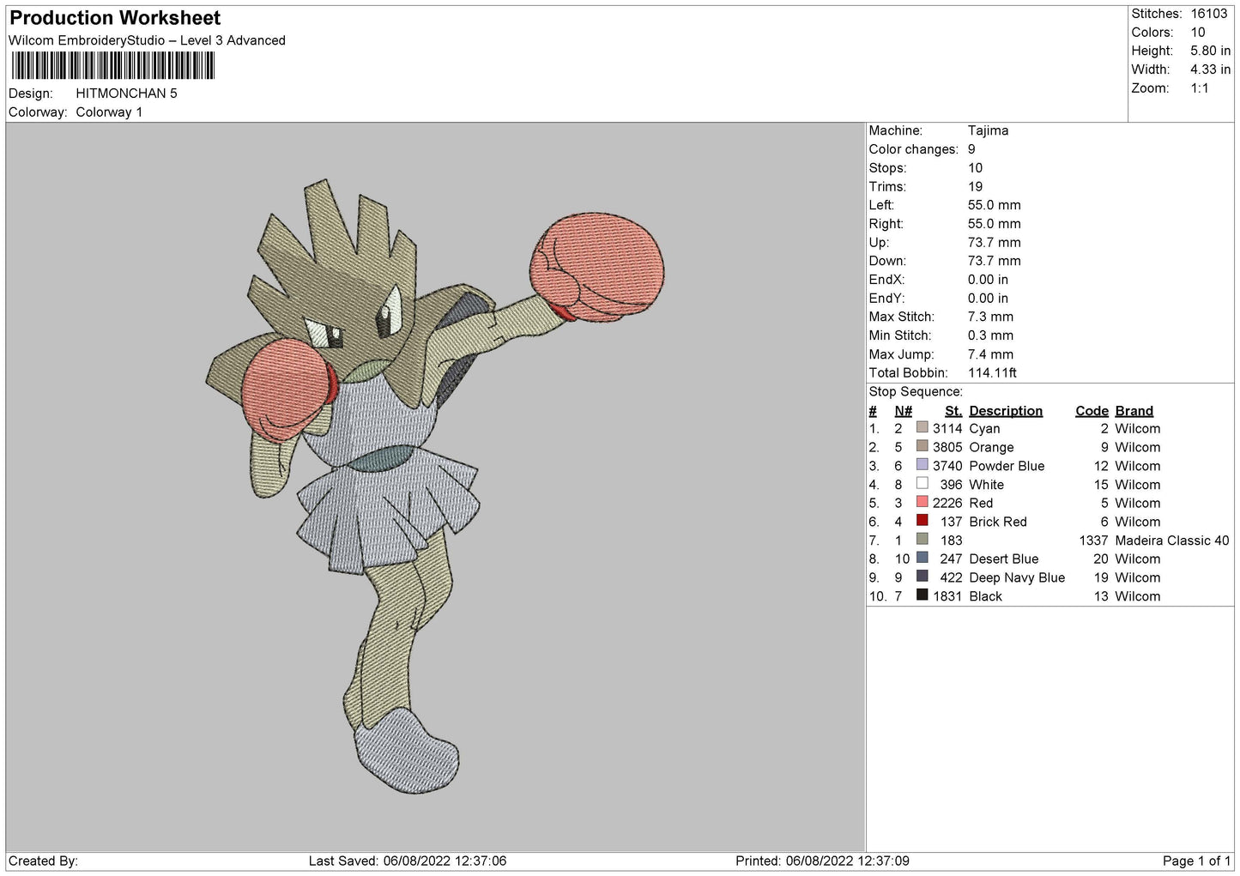Image resolution: width=1240 pixels, height=876 pixels.
Task: Click the 'Colors:' label in header
Action: (1152, 33)
